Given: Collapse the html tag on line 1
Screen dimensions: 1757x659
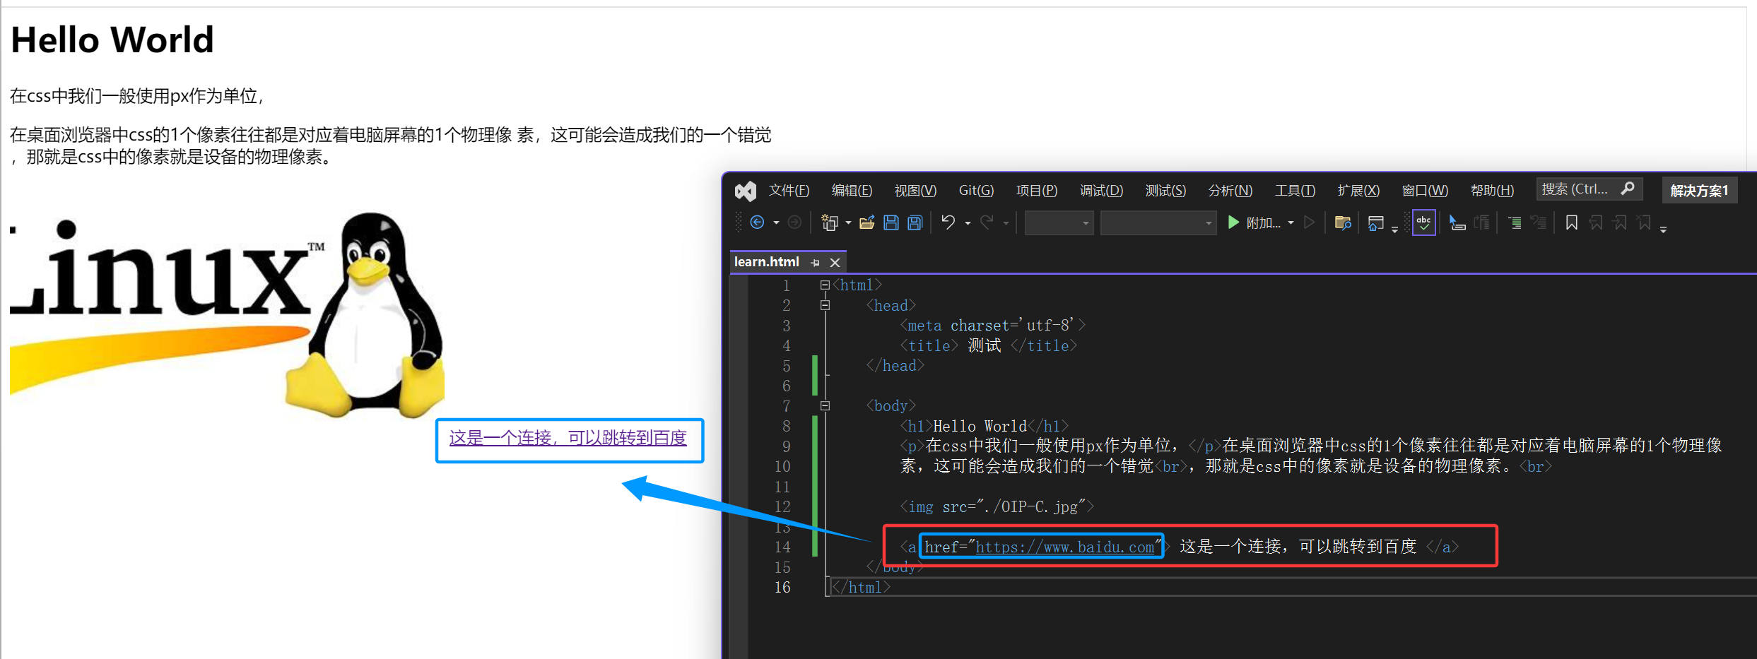Looking at the screenshot, I should tap(825, 285).
